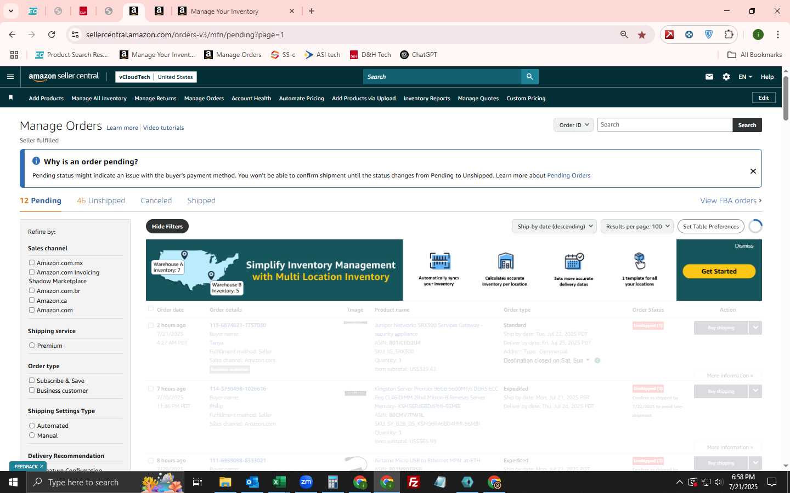The width and height of the screenshot is (790, 493).
Task: Open Inventory Reports menu item
Action: [x=427, y=98]
